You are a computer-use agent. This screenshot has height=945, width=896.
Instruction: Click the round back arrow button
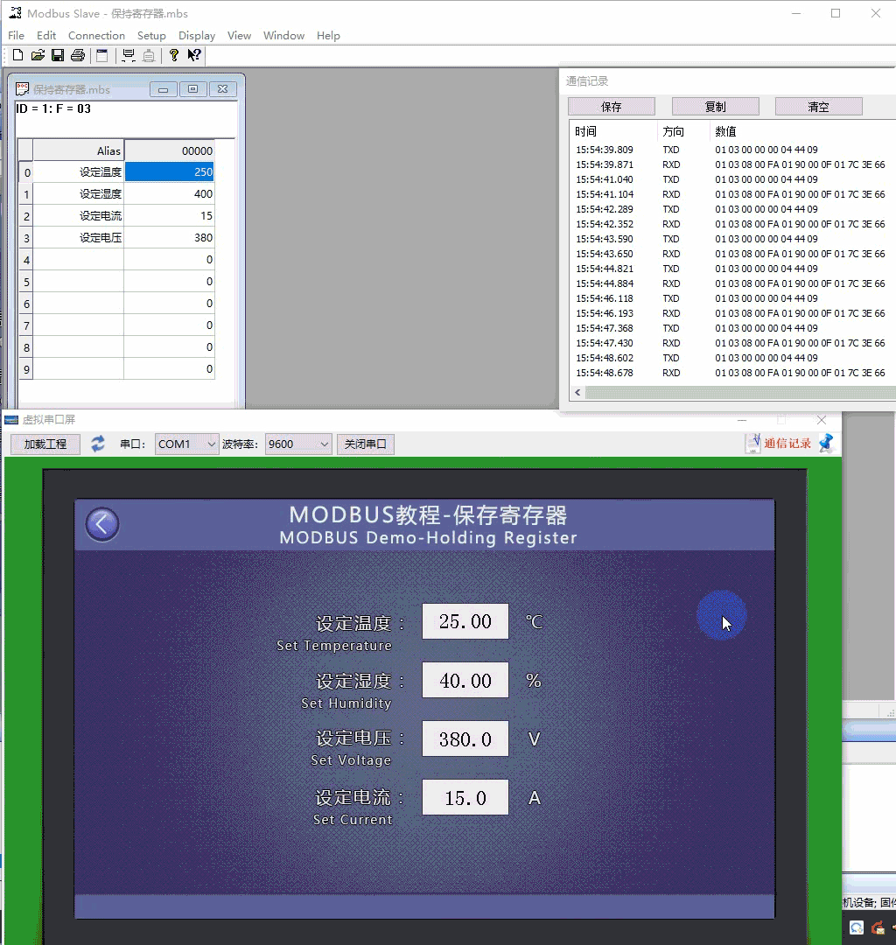[102, 524]
